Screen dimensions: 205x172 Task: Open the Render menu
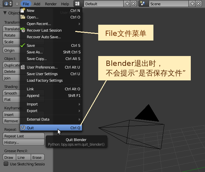coord(51,4)
